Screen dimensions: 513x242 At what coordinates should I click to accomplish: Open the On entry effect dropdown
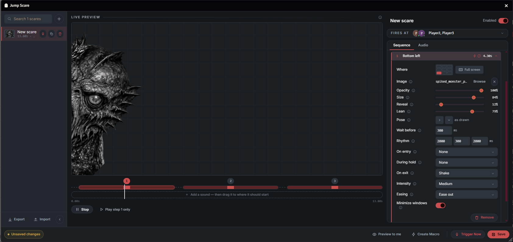[467, 152]
